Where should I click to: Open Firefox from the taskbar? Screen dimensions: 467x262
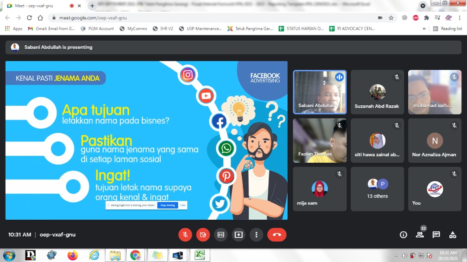click(72, 256)
